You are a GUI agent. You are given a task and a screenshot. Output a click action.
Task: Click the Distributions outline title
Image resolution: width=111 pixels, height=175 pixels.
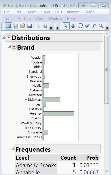coord(31,38)
